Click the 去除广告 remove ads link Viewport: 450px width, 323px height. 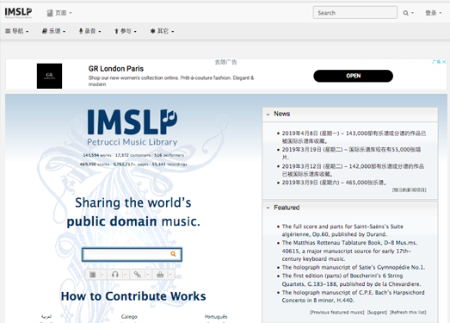226,62
